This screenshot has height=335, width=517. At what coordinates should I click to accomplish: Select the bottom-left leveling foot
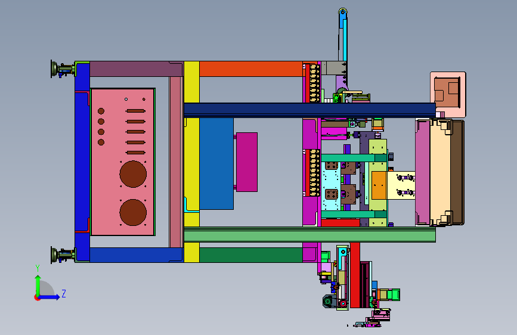(62, 255)
